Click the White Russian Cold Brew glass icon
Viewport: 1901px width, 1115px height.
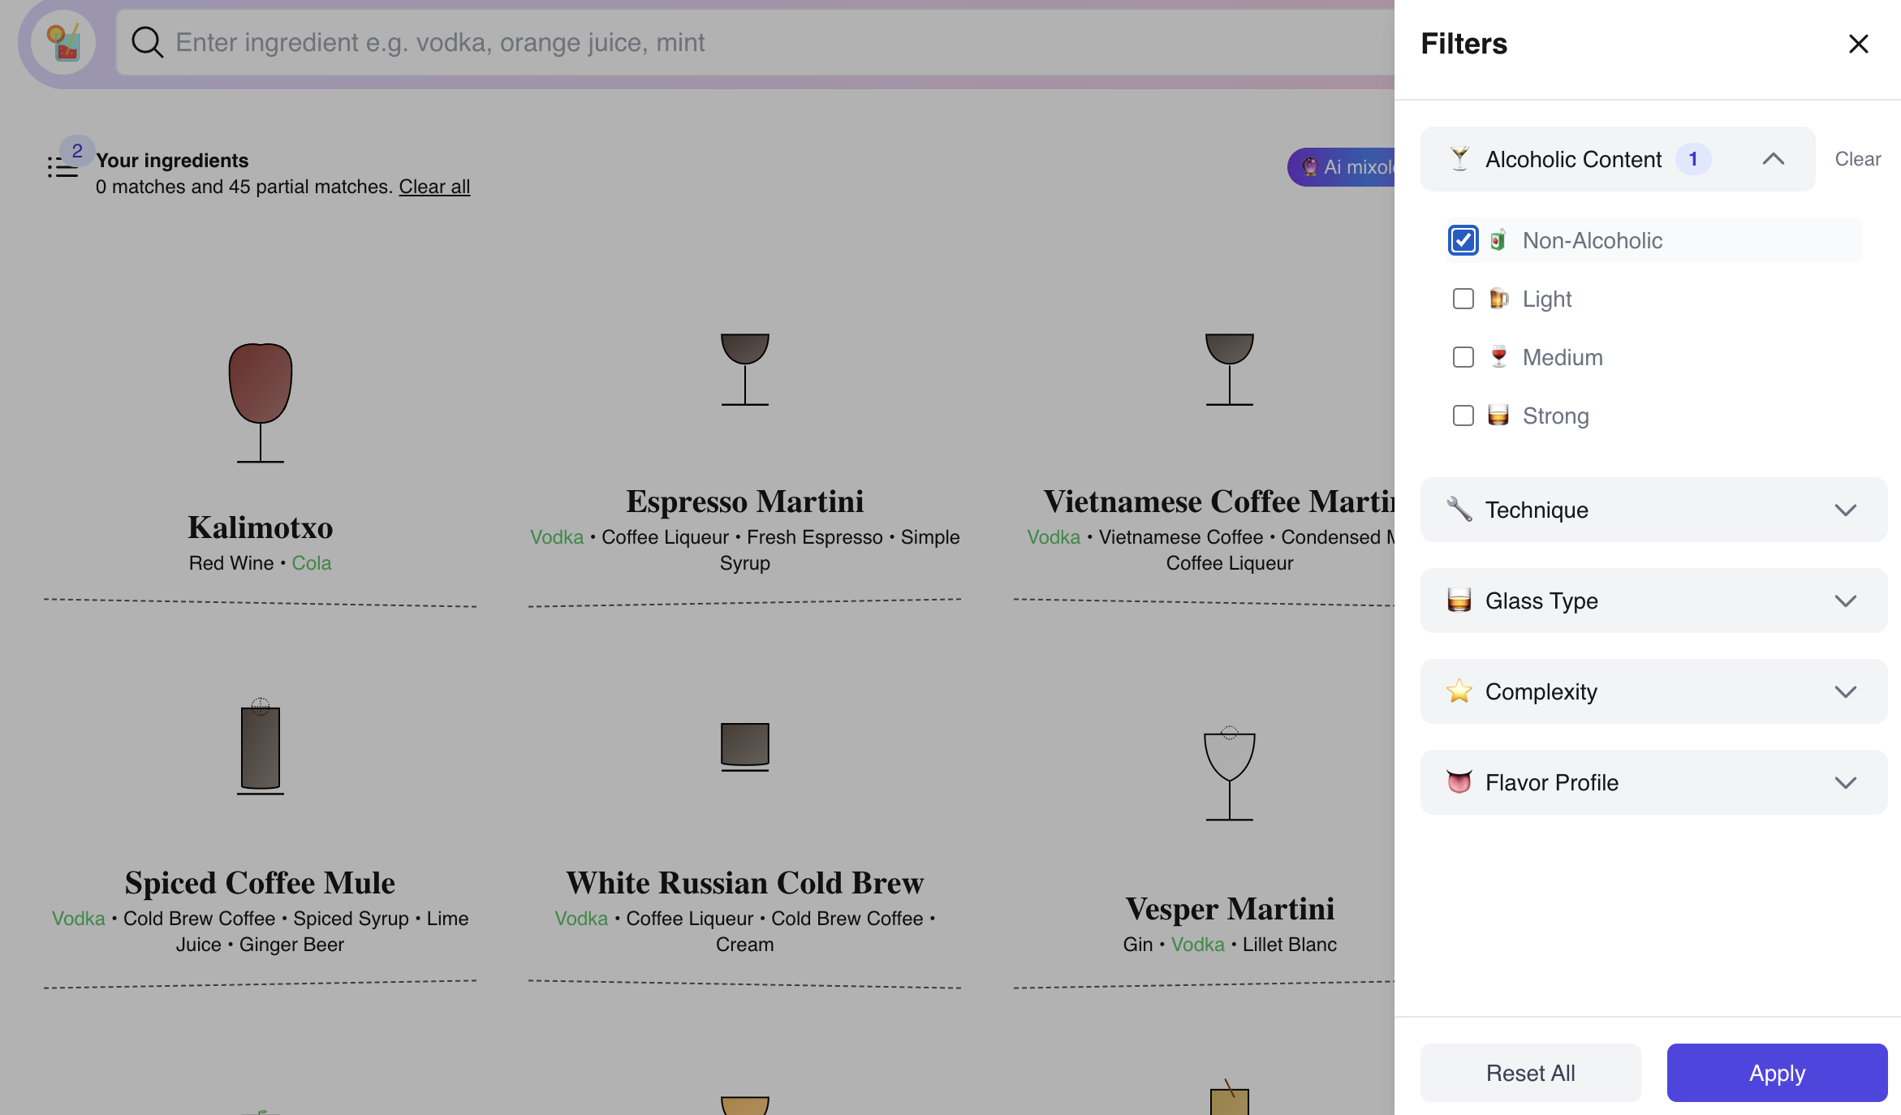point(744,746)
